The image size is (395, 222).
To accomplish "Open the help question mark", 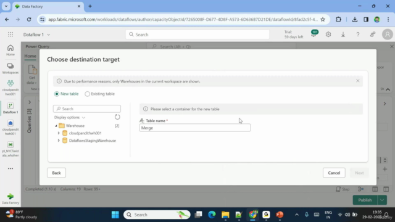I will pos(358,35).
